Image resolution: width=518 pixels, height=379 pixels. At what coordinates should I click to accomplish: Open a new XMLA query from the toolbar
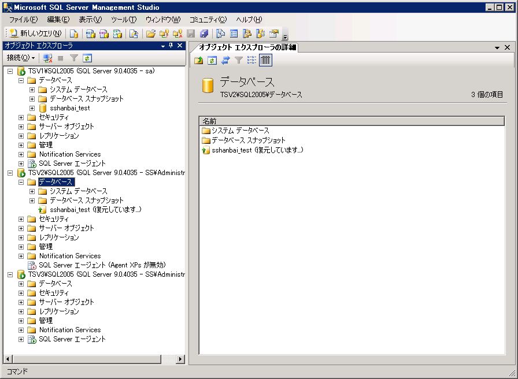point(117,34)
